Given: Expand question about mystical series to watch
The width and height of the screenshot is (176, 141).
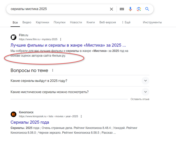Looking at the screenshot, I should pos(145,92).
